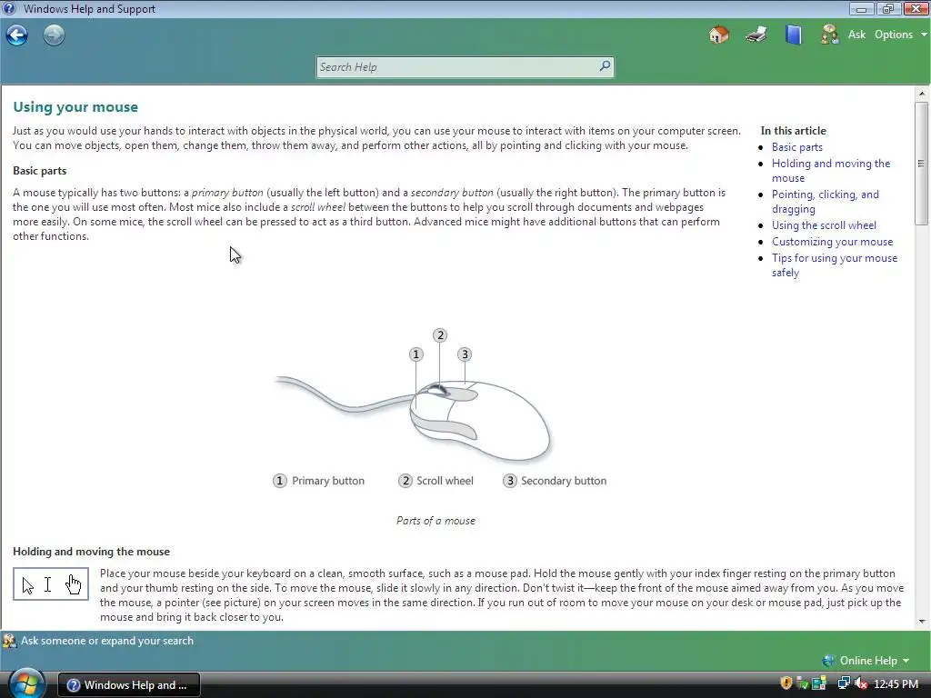Open Holding and moving the mouse link
Screen dimensions: 931x698
point(831,170)
